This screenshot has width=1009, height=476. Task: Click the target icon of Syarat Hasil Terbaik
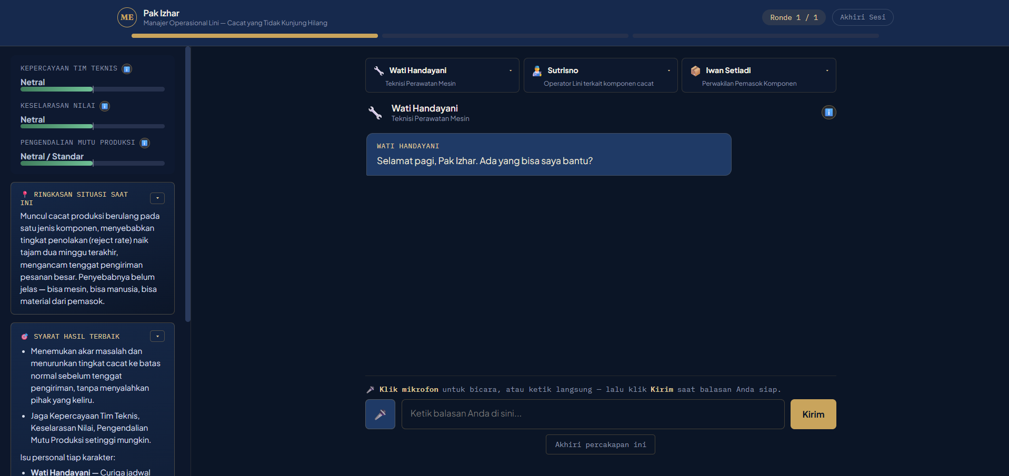[25, 337]
